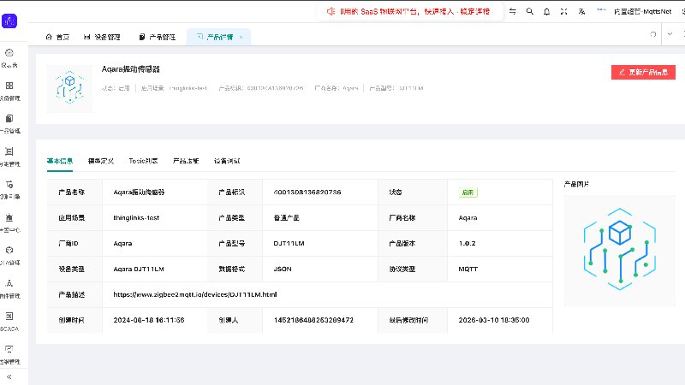Viewport: 685px width, 385px height.
Task: Click the last modified time 2026-03-10 value
Action: tap(494, 320)
